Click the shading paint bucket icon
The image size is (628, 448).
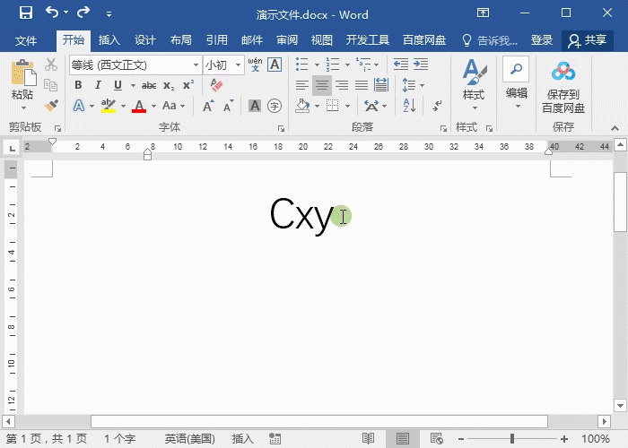pos(302,106)
